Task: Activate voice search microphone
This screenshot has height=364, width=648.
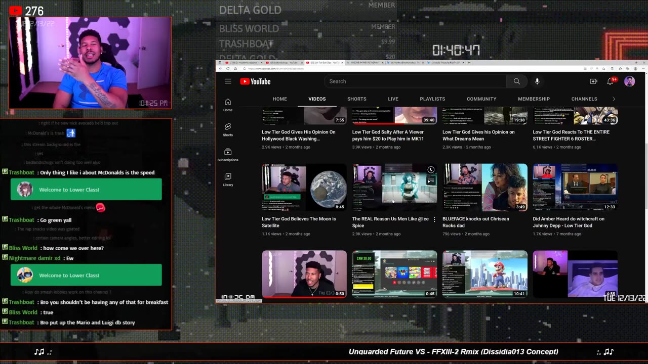Action: (537, 81)
